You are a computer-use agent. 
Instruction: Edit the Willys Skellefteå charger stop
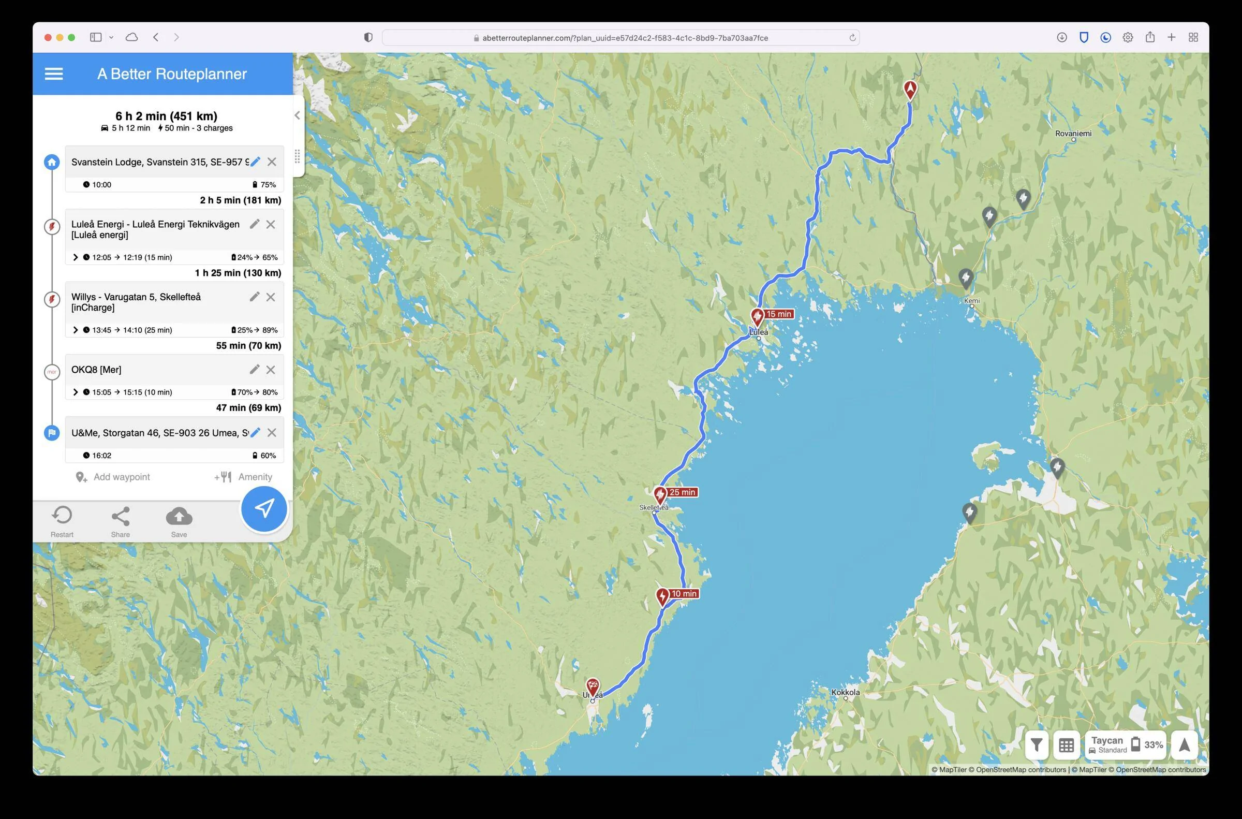pyautogui.click(x=254, y=297)
